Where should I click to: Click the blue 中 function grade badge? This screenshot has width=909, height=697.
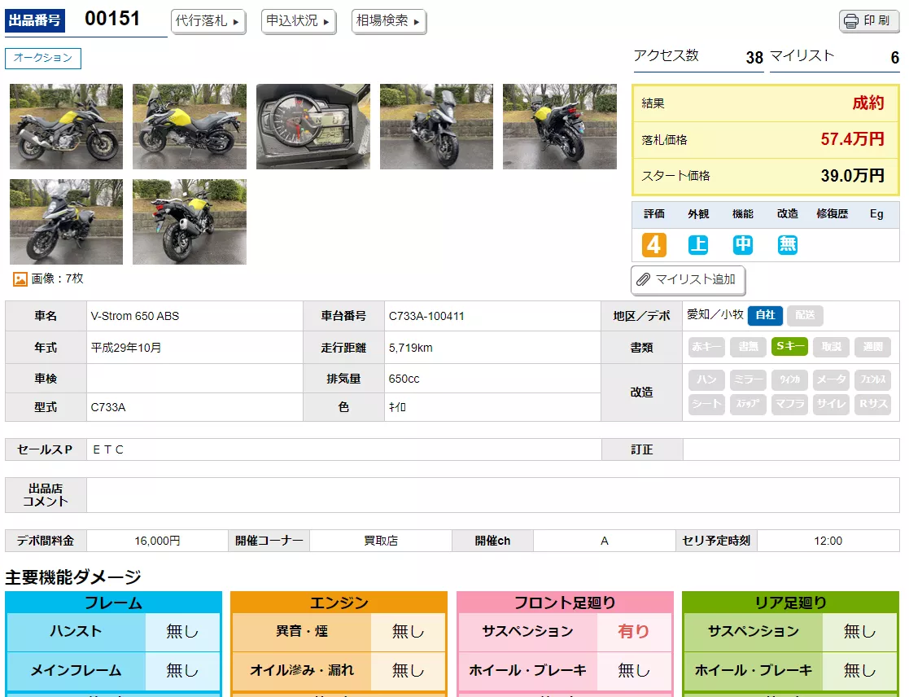(743, 245)
